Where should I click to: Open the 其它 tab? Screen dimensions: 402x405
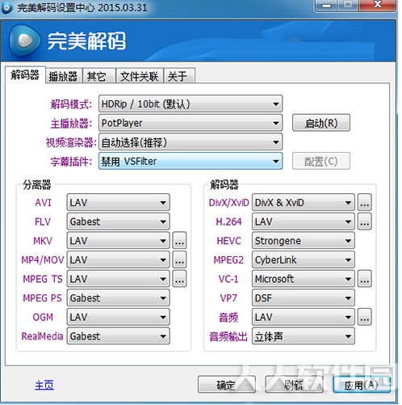pos(98,76)
